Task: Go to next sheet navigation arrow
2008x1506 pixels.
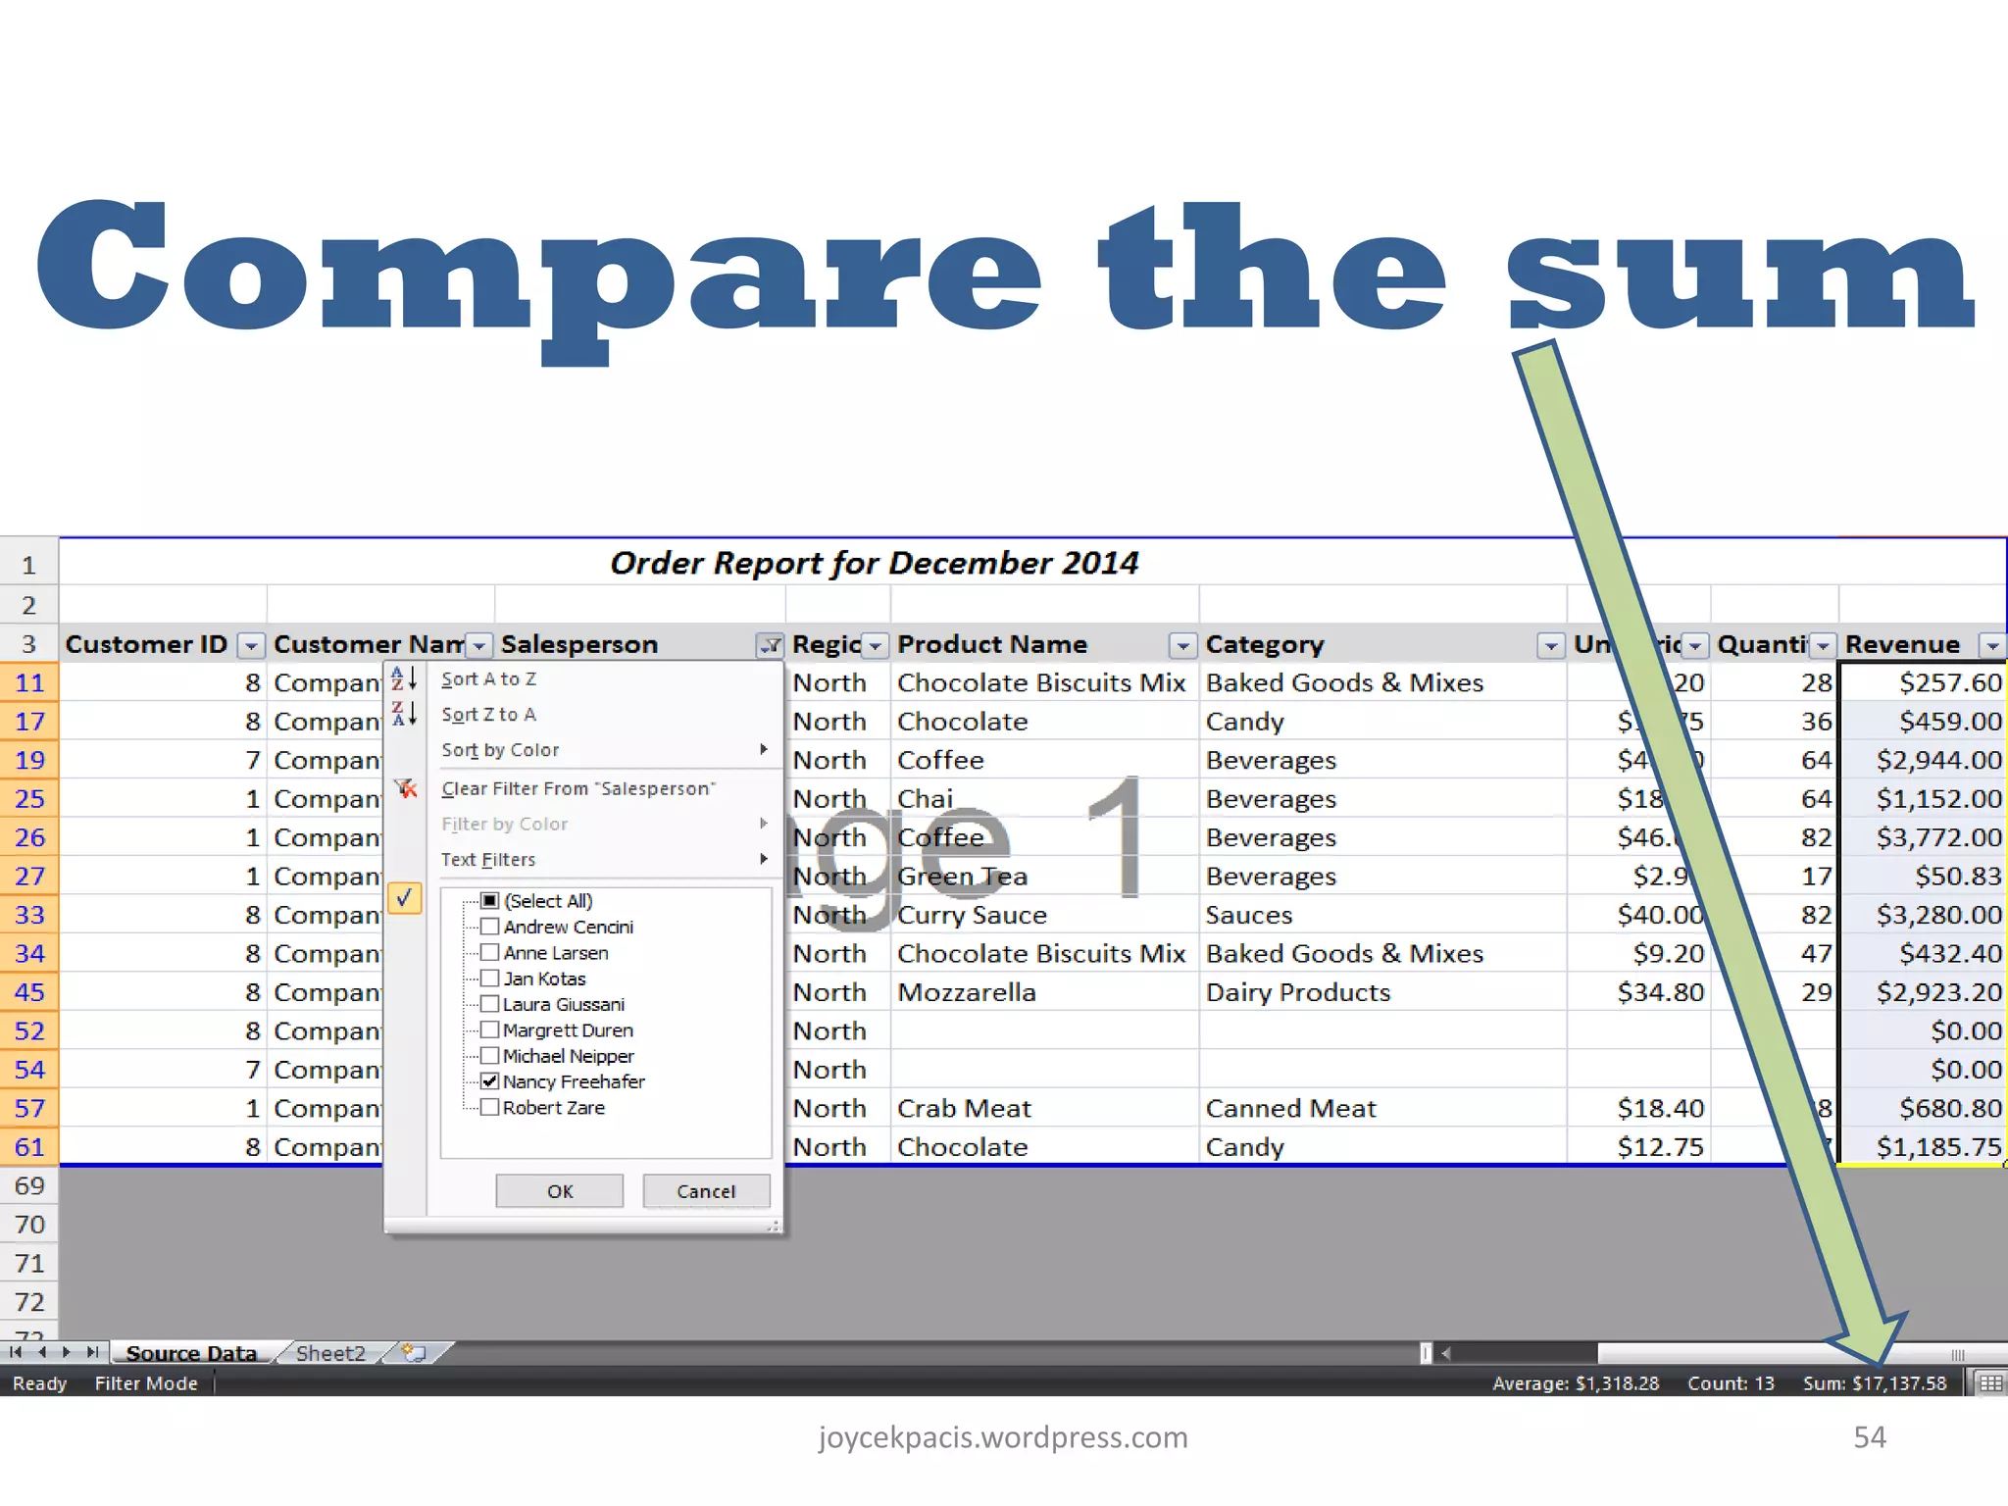Action: click(67, 1352)
